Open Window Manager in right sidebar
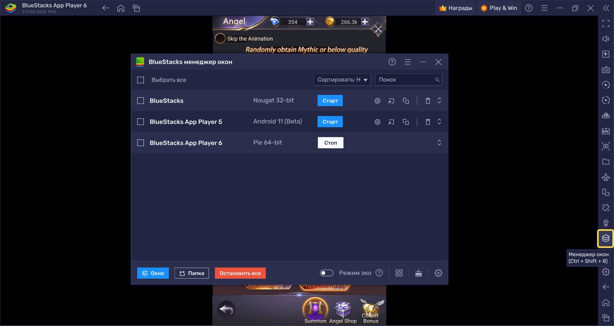 point(606,238)
